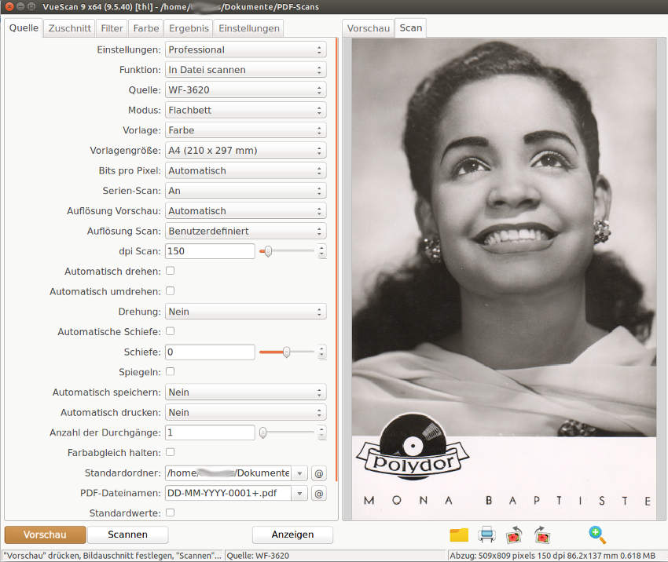Click the Standardordner path field
This screenshot has width=668, height=562.
tap(229, 473)
